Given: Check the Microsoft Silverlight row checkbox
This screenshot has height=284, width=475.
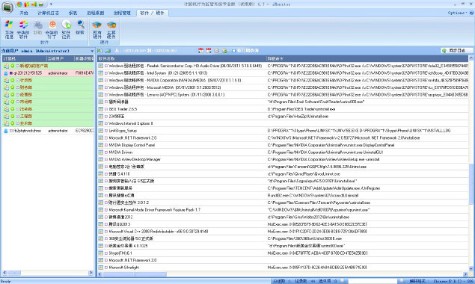Looking at the screenshot, I should click(x=106, y=268).
